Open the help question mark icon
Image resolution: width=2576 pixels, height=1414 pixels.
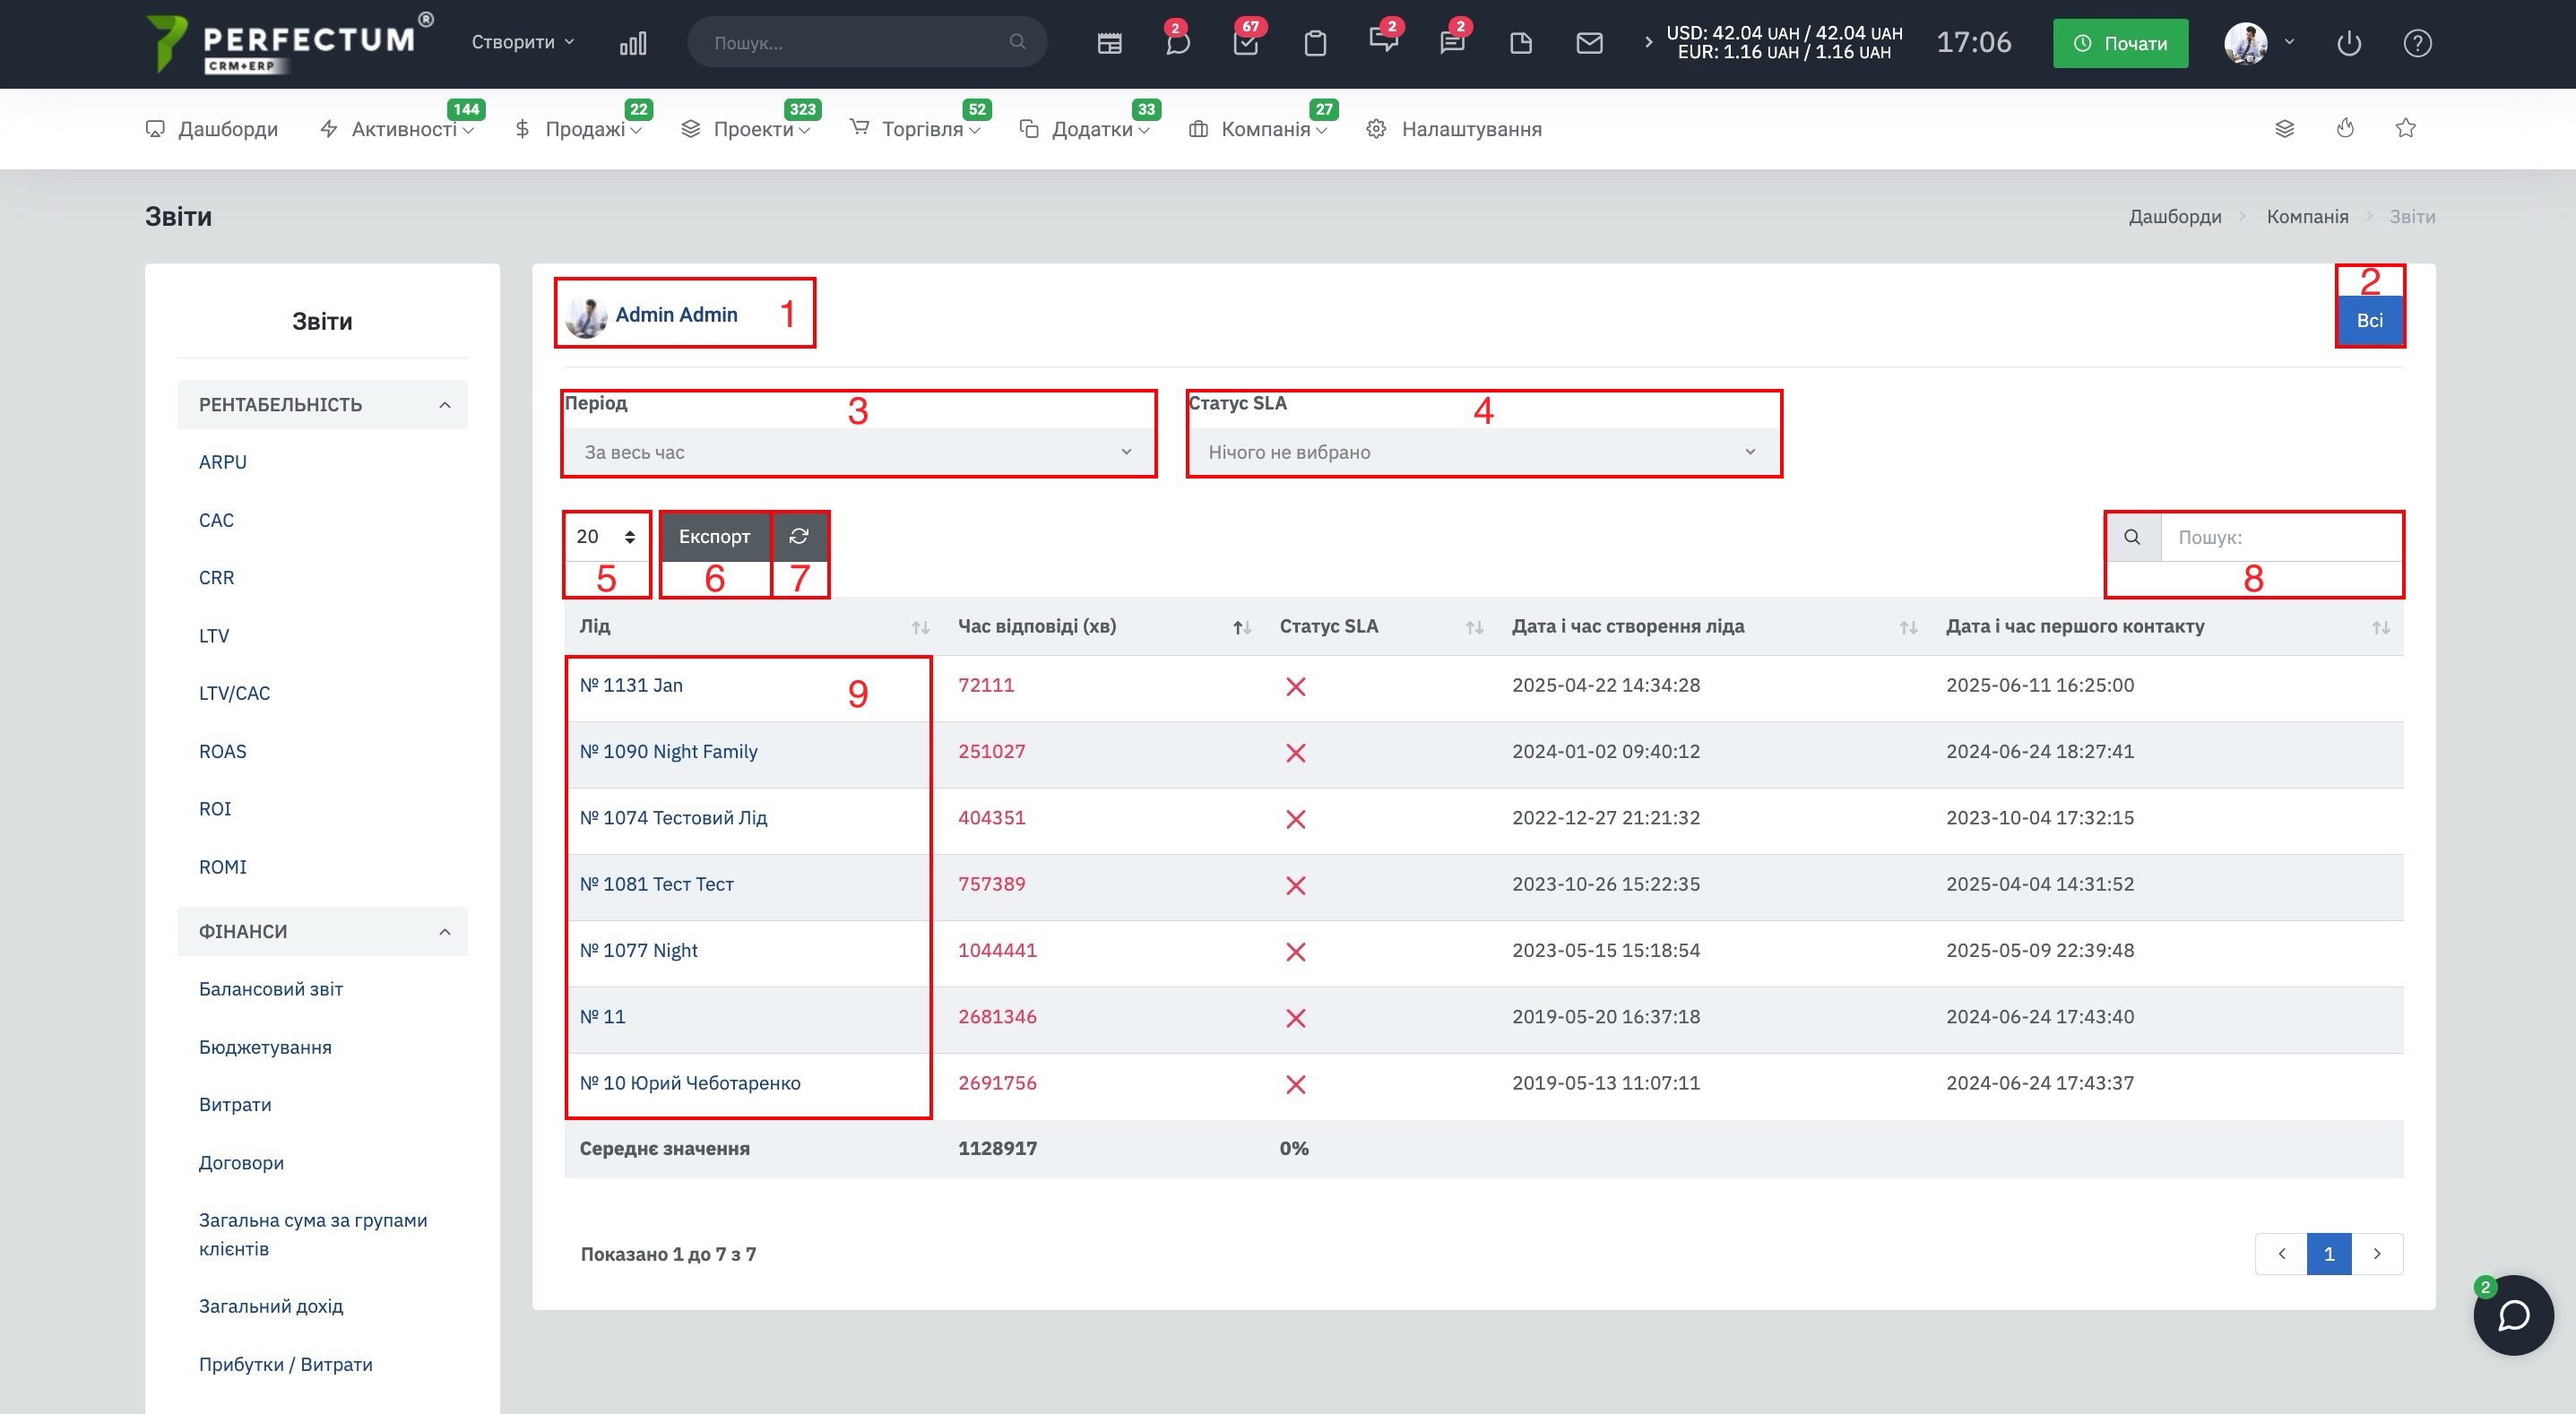point(2417,43)
